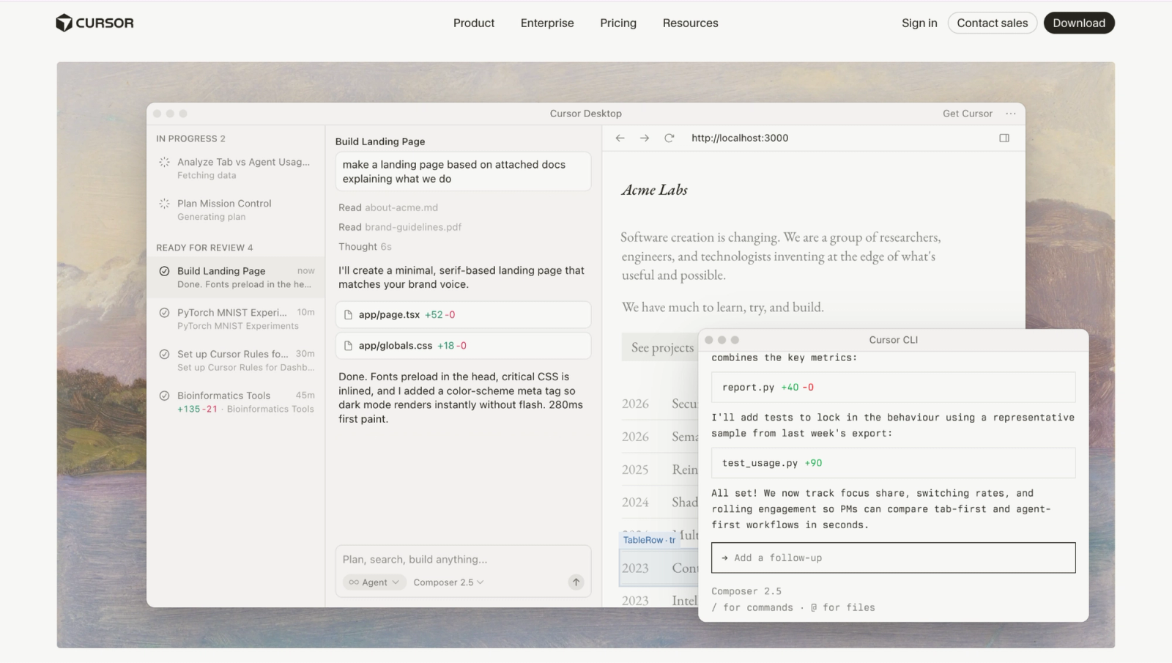This screenshot has height=663, width=1172.
Task: Open the Product menu
Action: click(474, 23)
